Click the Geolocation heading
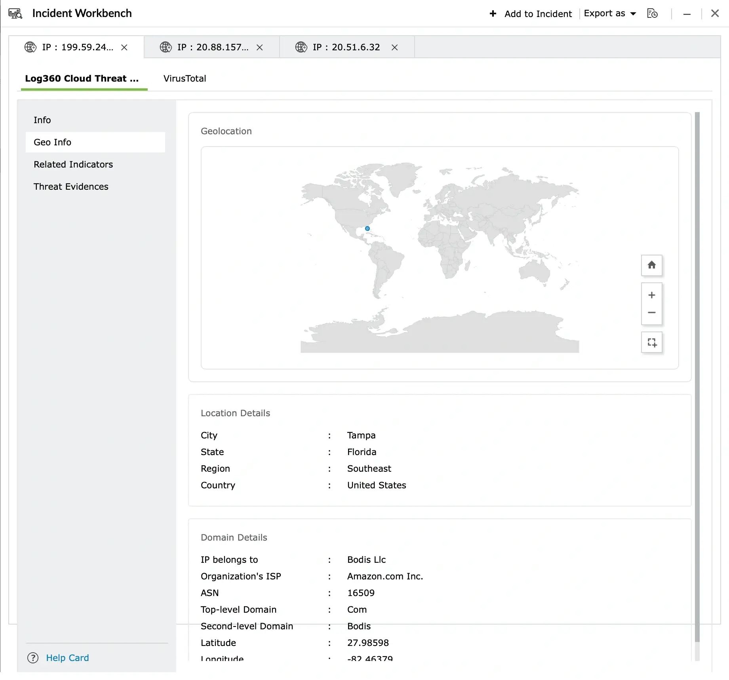The image size is (729, 680). [226, 131]
